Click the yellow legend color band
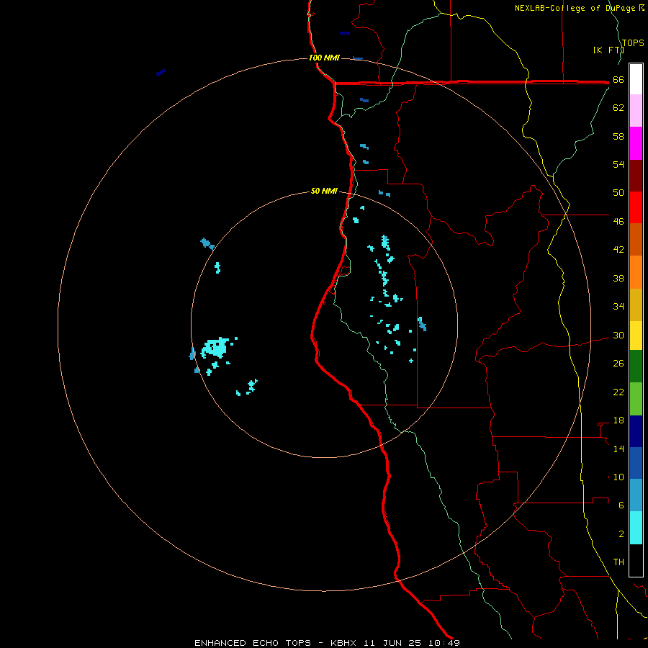This screenshot has width=648, height=648. click(x=636, y=336)
